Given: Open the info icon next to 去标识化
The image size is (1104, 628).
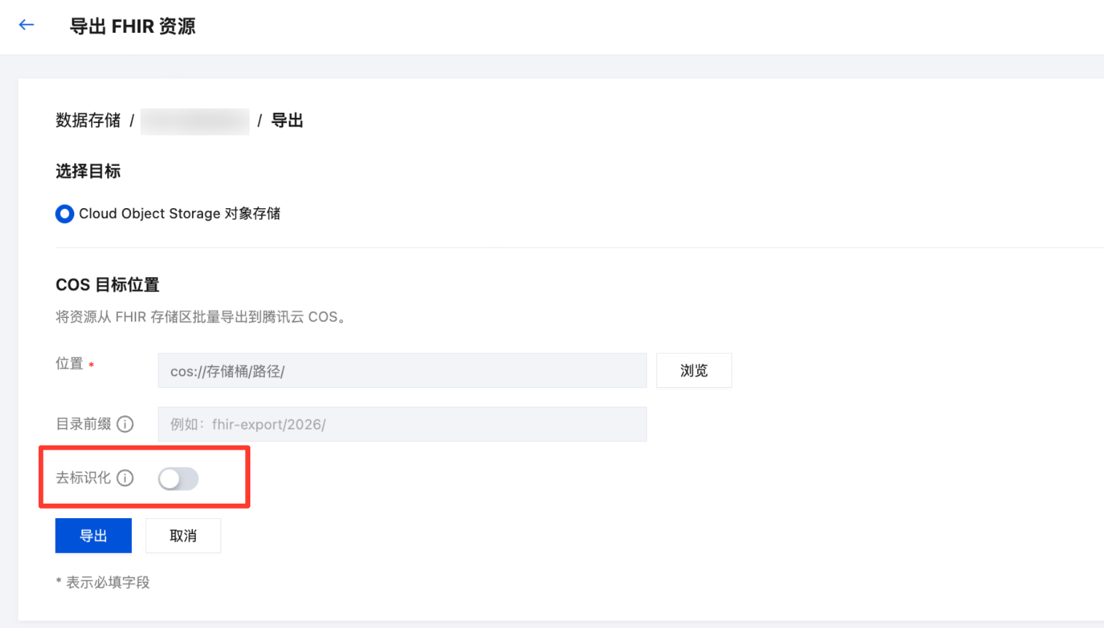Looking at the screenshot, I should [125, 478].
